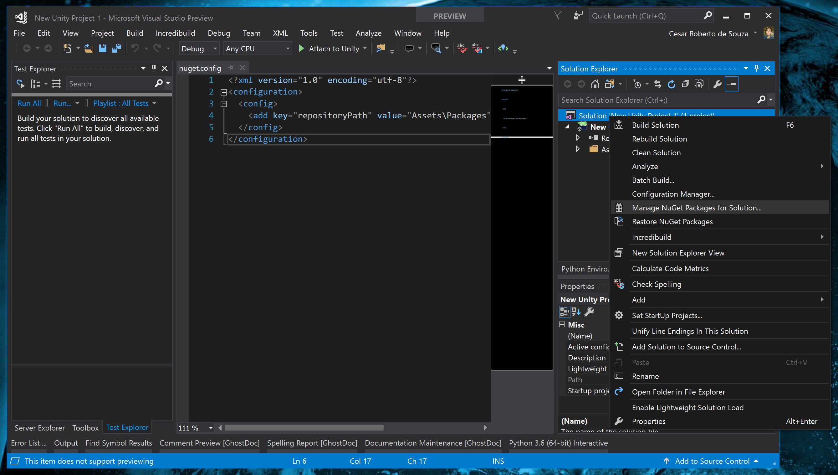Click the Test Explorer group-by hierarchy icon
838x475 pixels.
(x=35, y=84)
